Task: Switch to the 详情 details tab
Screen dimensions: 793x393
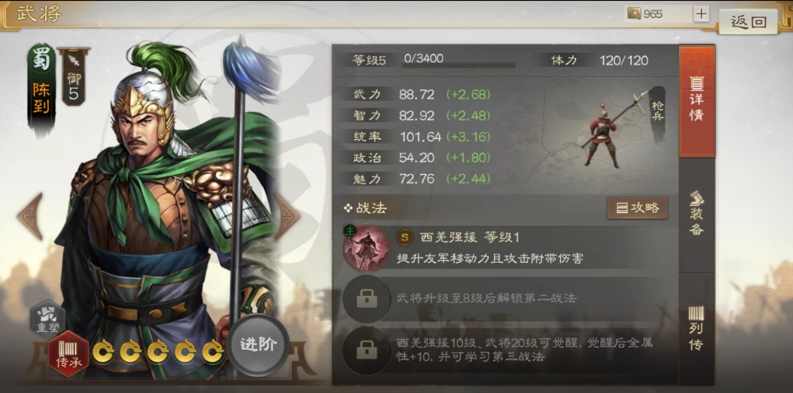Action: pos(696,101)
